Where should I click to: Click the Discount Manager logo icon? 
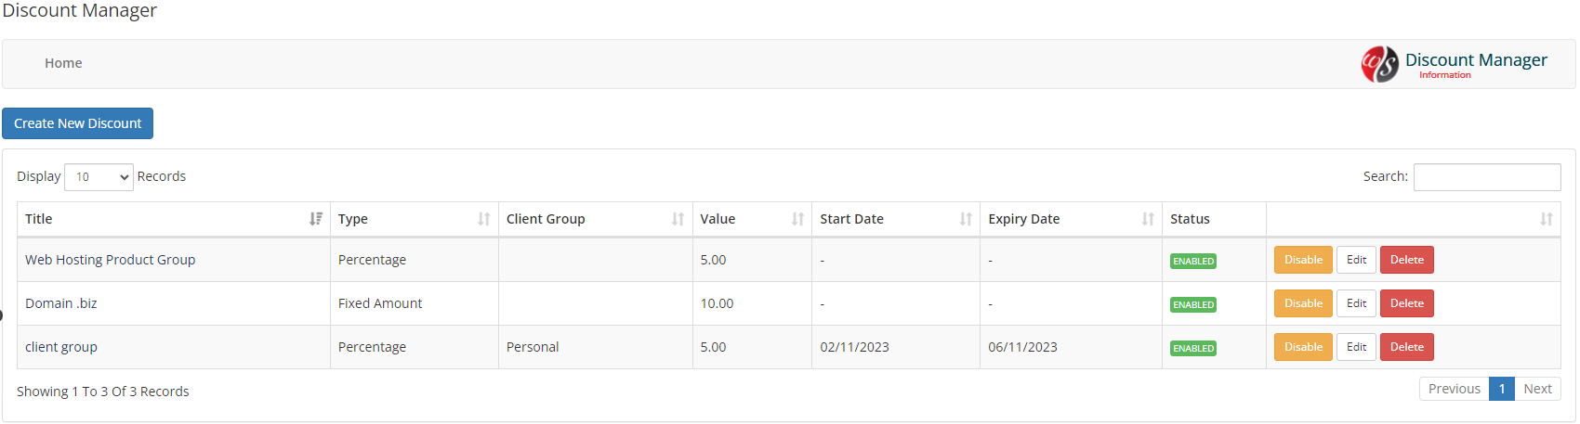pos(1379,64)
